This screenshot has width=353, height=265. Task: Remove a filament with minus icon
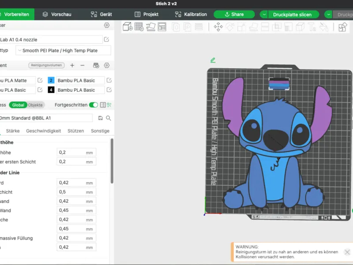point(83,65)
